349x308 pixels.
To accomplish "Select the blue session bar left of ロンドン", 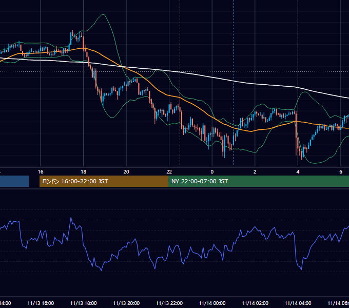I will 14,181.
